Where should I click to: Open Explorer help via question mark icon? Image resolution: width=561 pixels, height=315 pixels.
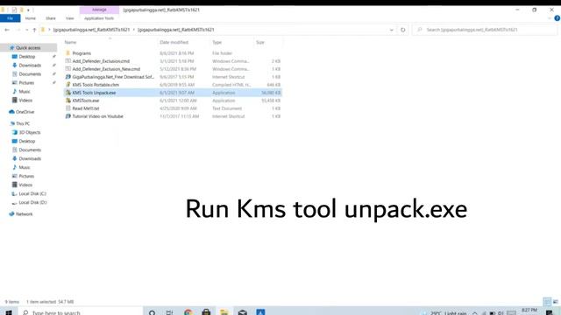pyautogui.click(x=557, y=18)
